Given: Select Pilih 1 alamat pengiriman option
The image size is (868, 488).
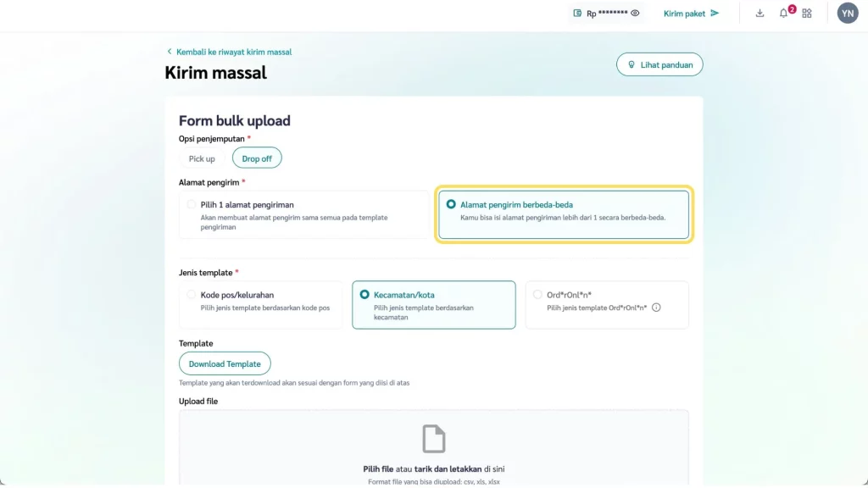Looking at the screenshot, I should coord(192,204).
